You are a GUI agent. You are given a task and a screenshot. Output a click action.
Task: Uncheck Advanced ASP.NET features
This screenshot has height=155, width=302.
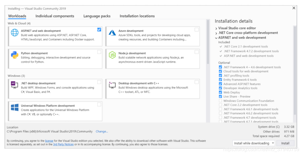(220, 84)
